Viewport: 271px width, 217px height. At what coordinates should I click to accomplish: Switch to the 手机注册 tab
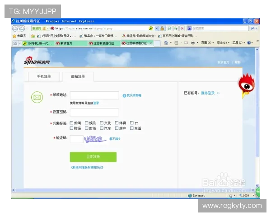44,76
